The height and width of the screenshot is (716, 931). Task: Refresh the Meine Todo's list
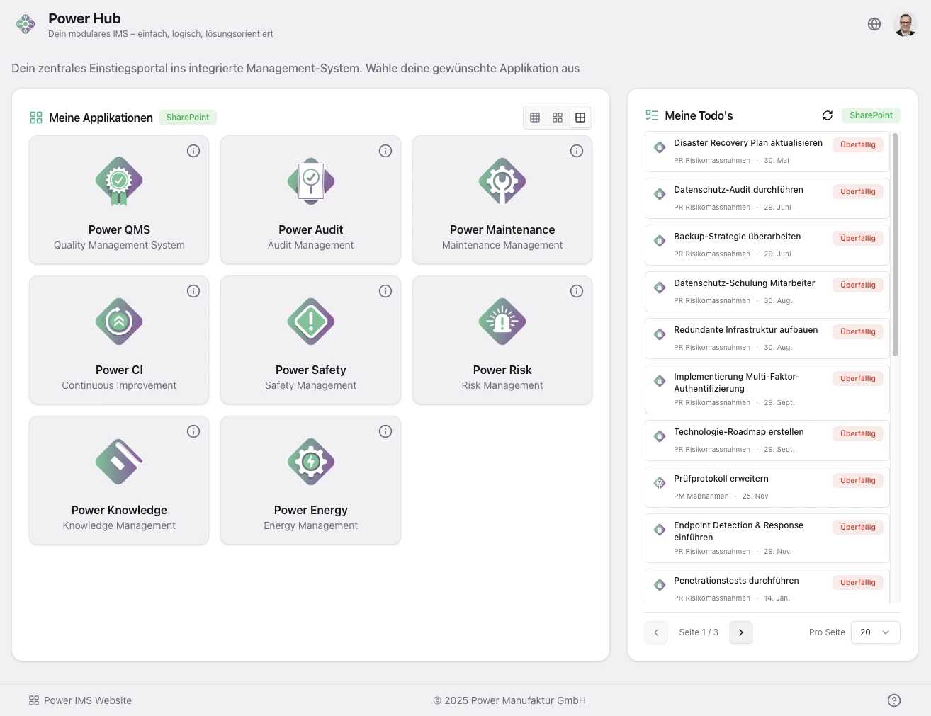click(x=827, y=115)
